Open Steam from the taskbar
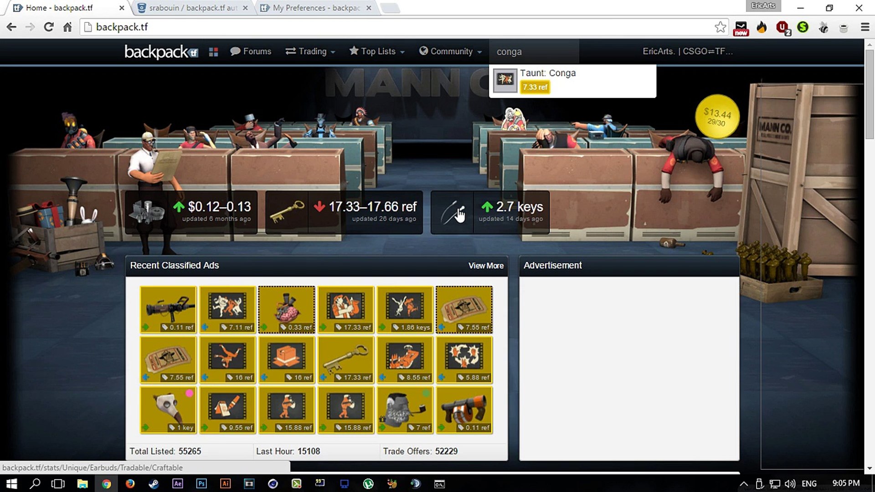The width and height of the screenshot is (875, 492). pos(154,484)
